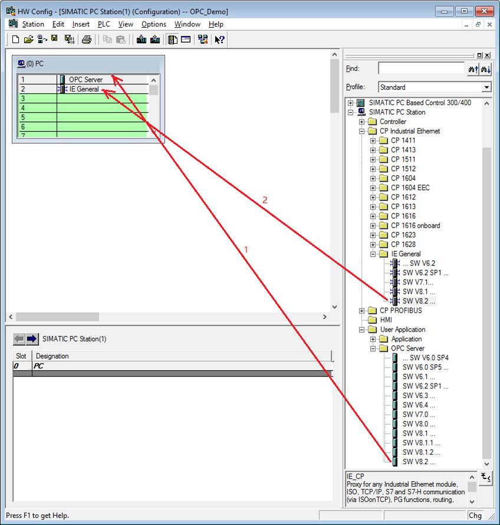This screenshot has width=500, height=525.
Task: Select IE General SW V8.2 module in catalog
Action: tap(419, 301)
